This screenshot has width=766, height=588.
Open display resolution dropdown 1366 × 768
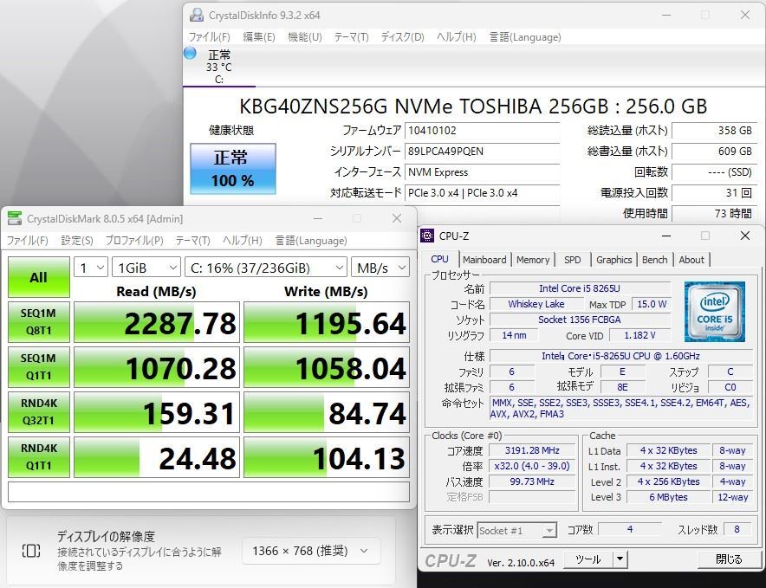coord(311,551)
